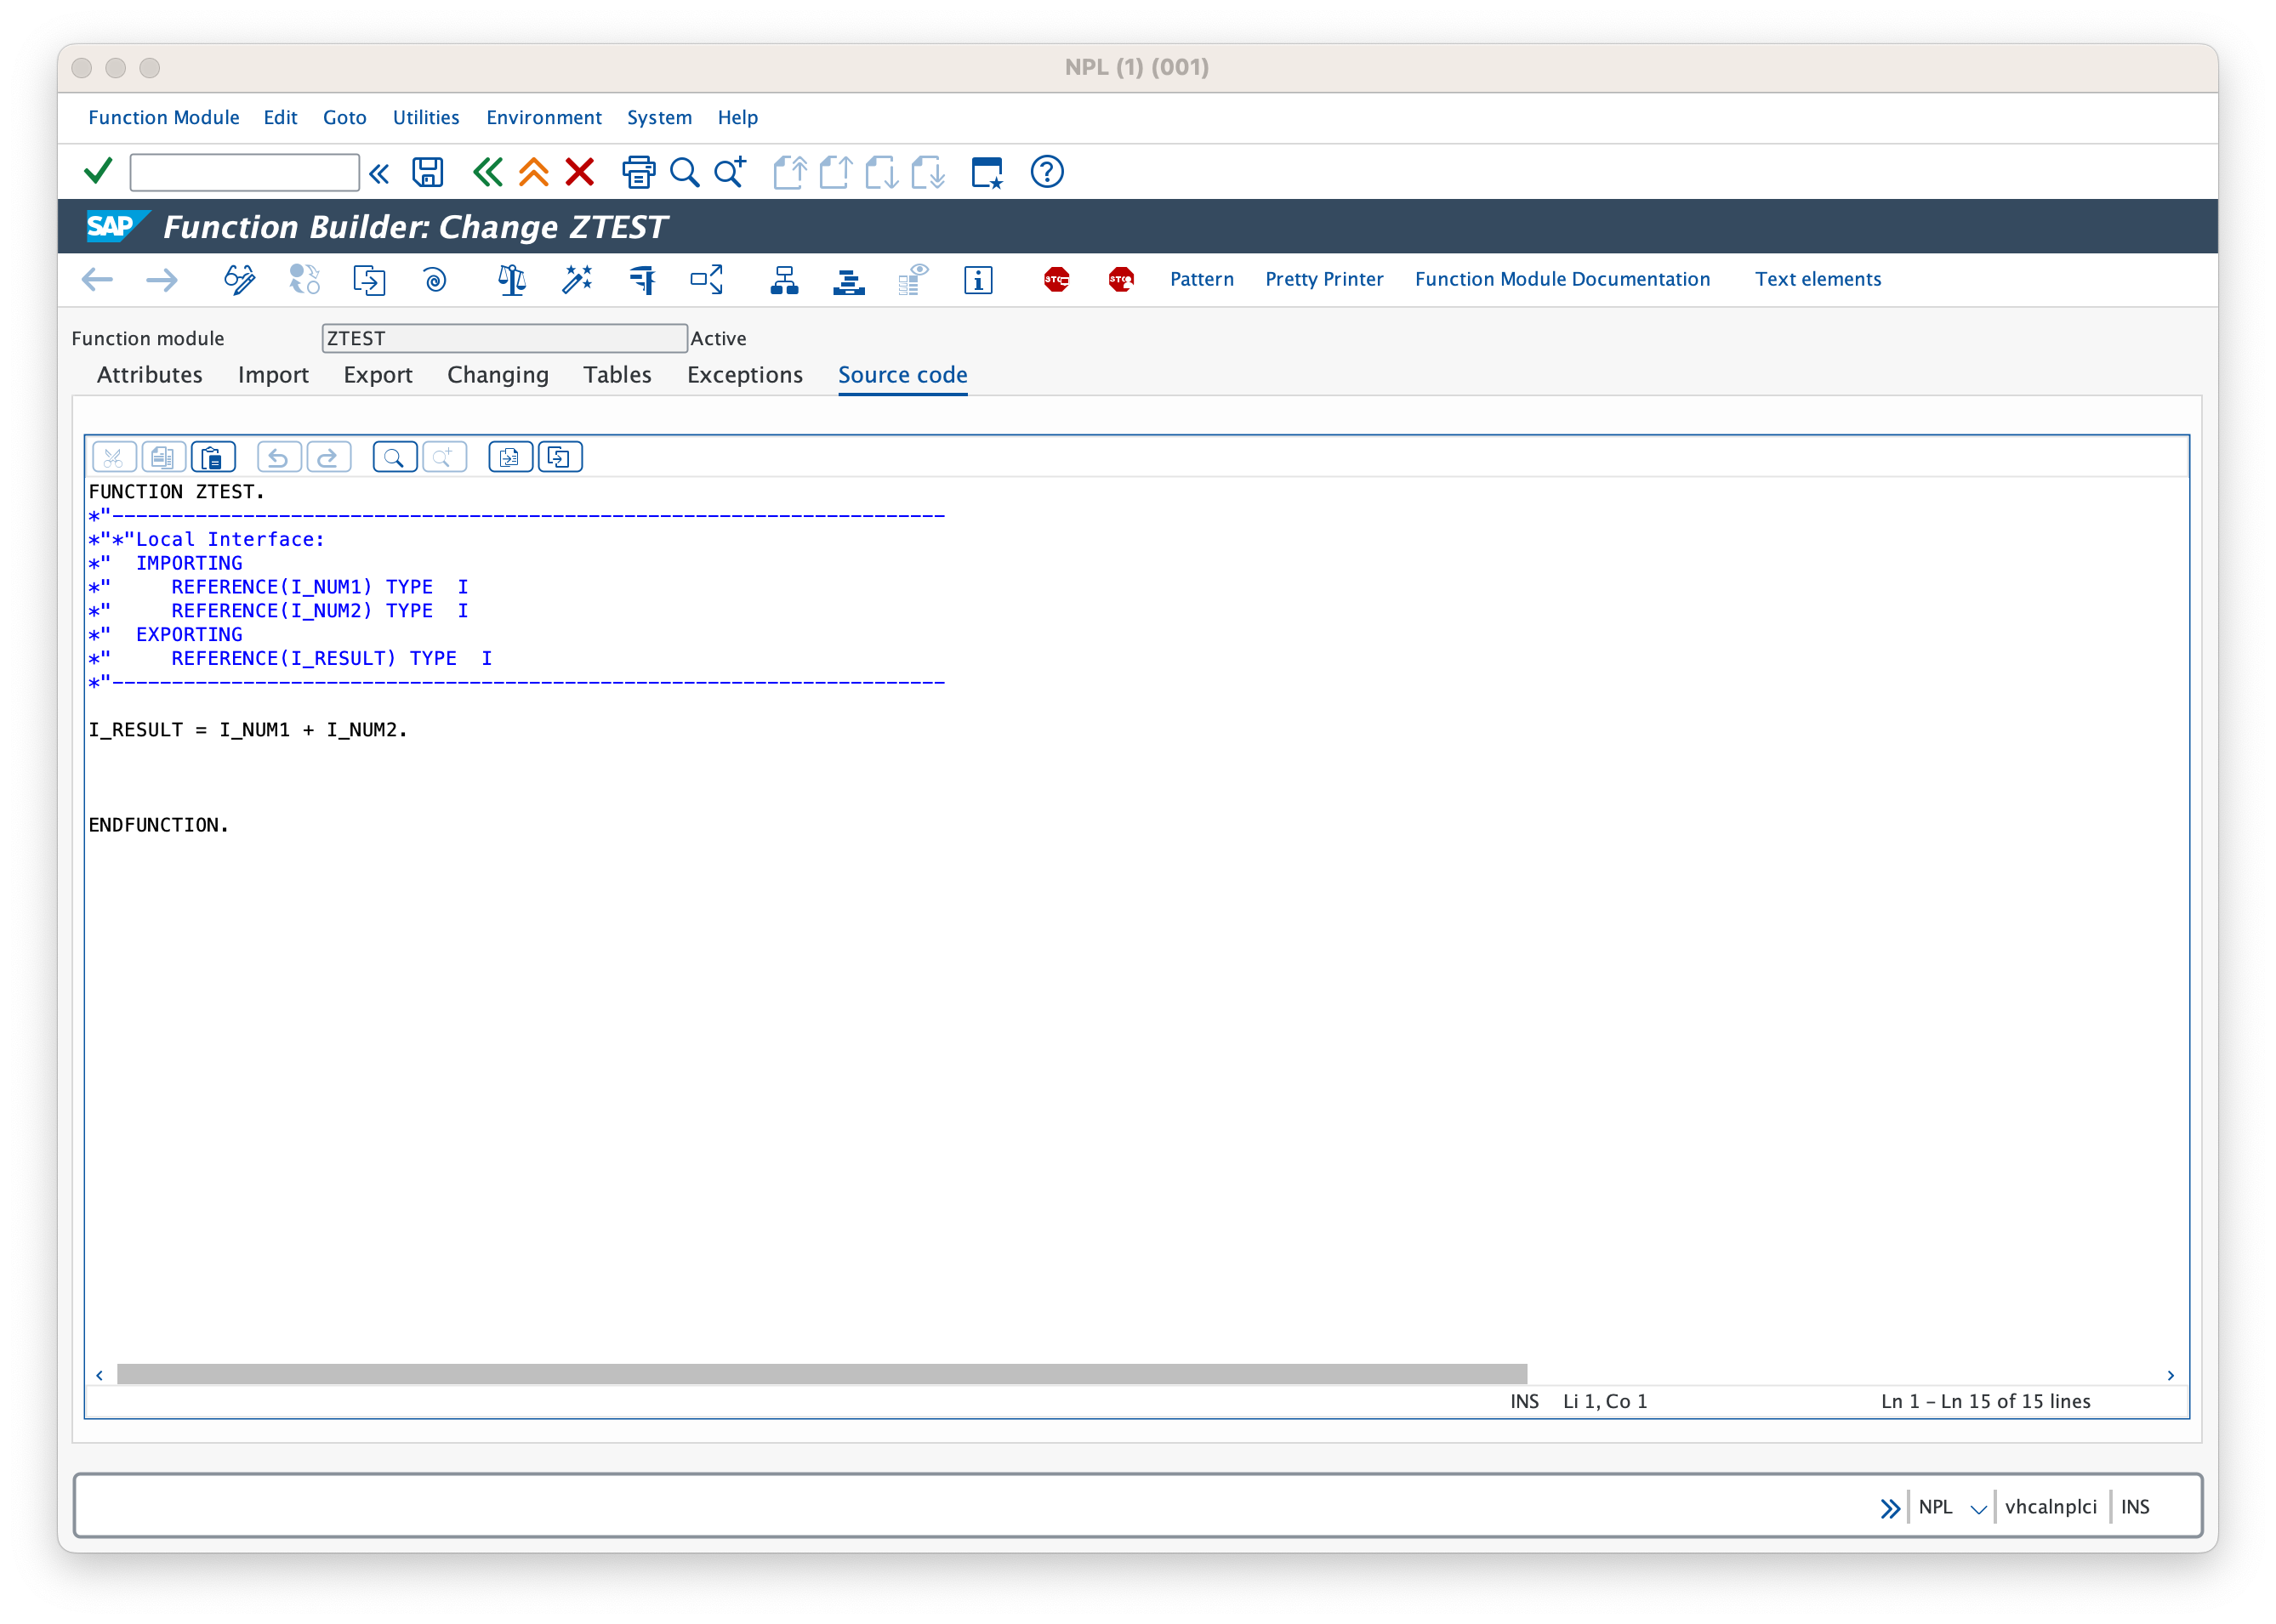Viewport: 2276px width, 1624px height.
Task: Click the Display Object List hierarchy icon
Action: click(x=784, y=279)
